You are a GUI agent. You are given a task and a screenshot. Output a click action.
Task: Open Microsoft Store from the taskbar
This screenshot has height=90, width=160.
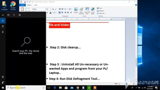click(x=66, y=88)
